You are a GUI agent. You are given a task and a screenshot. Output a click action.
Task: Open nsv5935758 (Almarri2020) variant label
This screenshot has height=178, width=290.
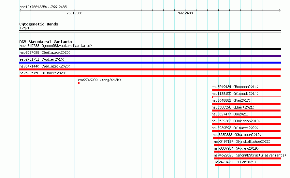click(x=43, y=73)
